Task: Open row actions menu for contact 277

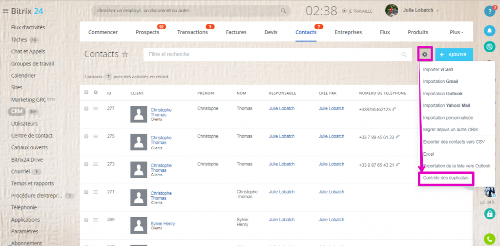Action: 95,109
